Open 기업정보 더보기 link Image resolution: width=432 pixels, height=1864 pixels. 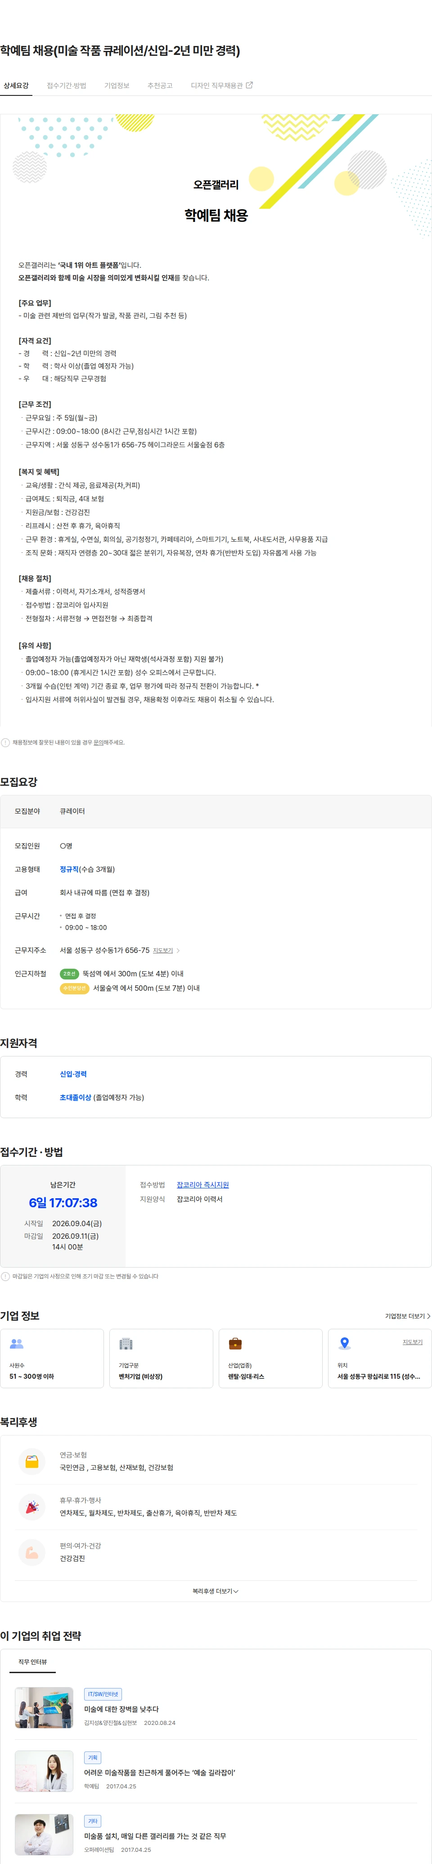(x=407, y=1316)
